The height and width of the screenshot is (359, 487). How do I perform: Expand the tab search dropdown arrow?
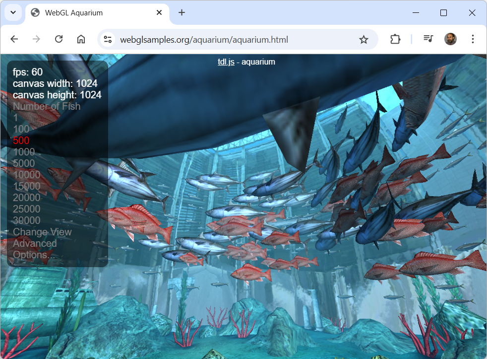pyautogui.click(x=13, y=13)
